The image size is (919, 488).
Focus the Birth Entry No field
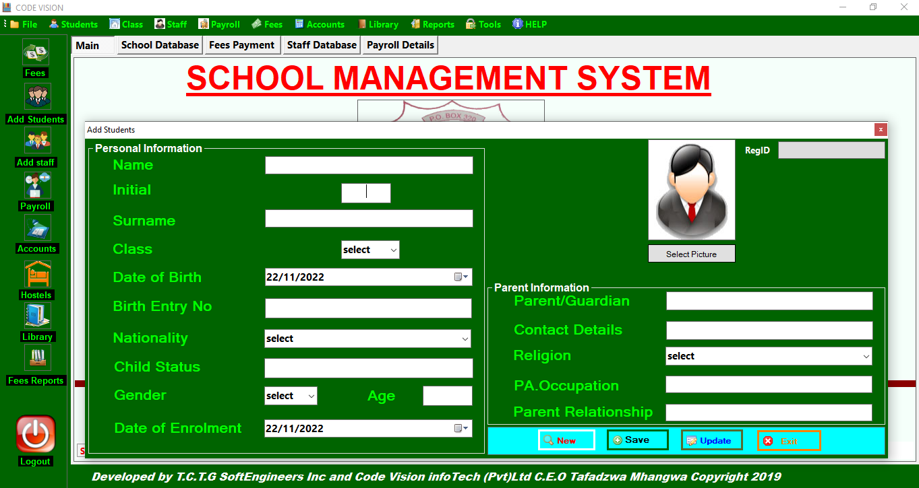pos(368,308)
